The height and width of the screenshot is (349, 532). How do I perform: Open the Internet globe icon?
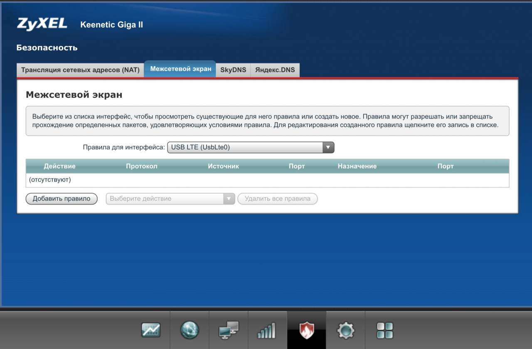(190, 330)
